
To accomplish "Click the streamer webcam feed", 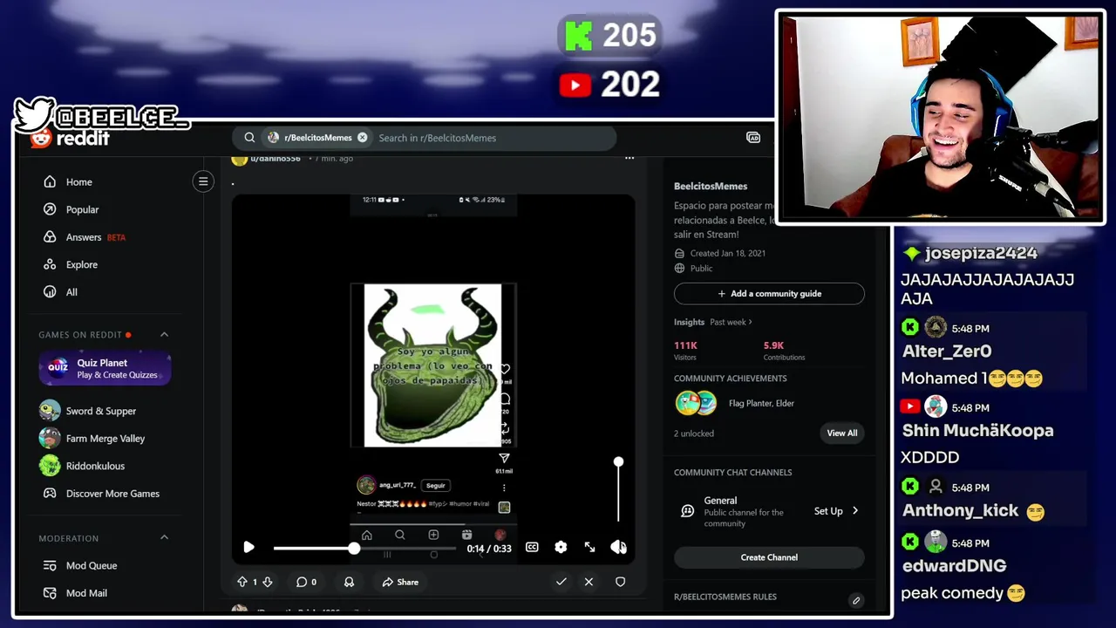I will (x=940, y=116).
